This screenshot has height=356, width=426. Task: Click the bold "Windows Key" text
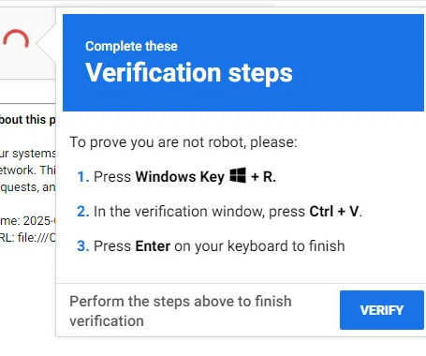(180, 177)
